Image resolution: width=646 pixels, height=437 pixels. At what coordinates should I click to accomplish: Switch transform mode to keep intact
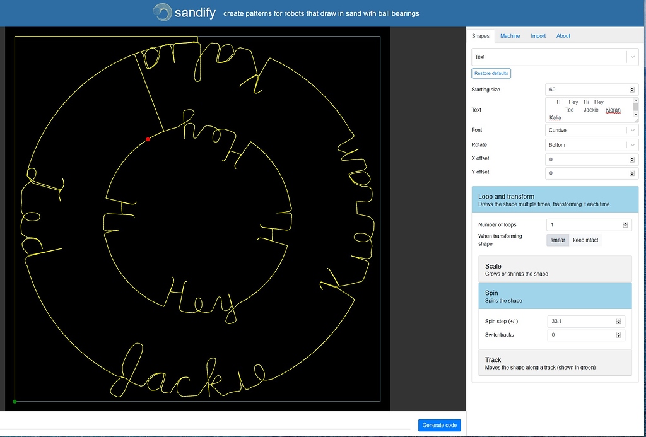click(585, 240)
